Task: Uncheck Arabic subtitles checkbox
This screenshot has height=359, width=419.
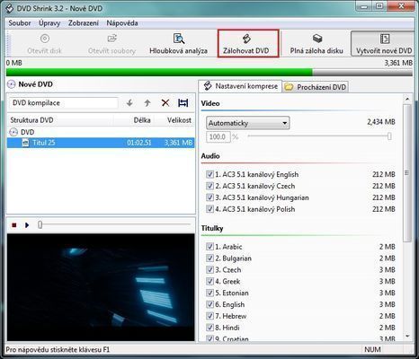Action: pyautogui.click(x=209, y=247)
